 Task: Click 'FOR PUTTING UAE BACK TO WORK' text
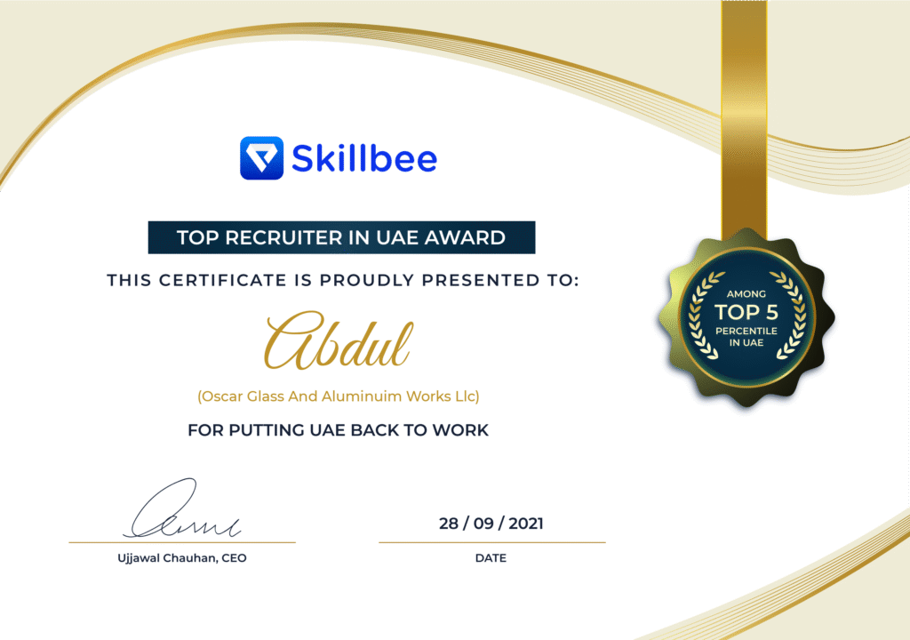[x=338, y=430]
